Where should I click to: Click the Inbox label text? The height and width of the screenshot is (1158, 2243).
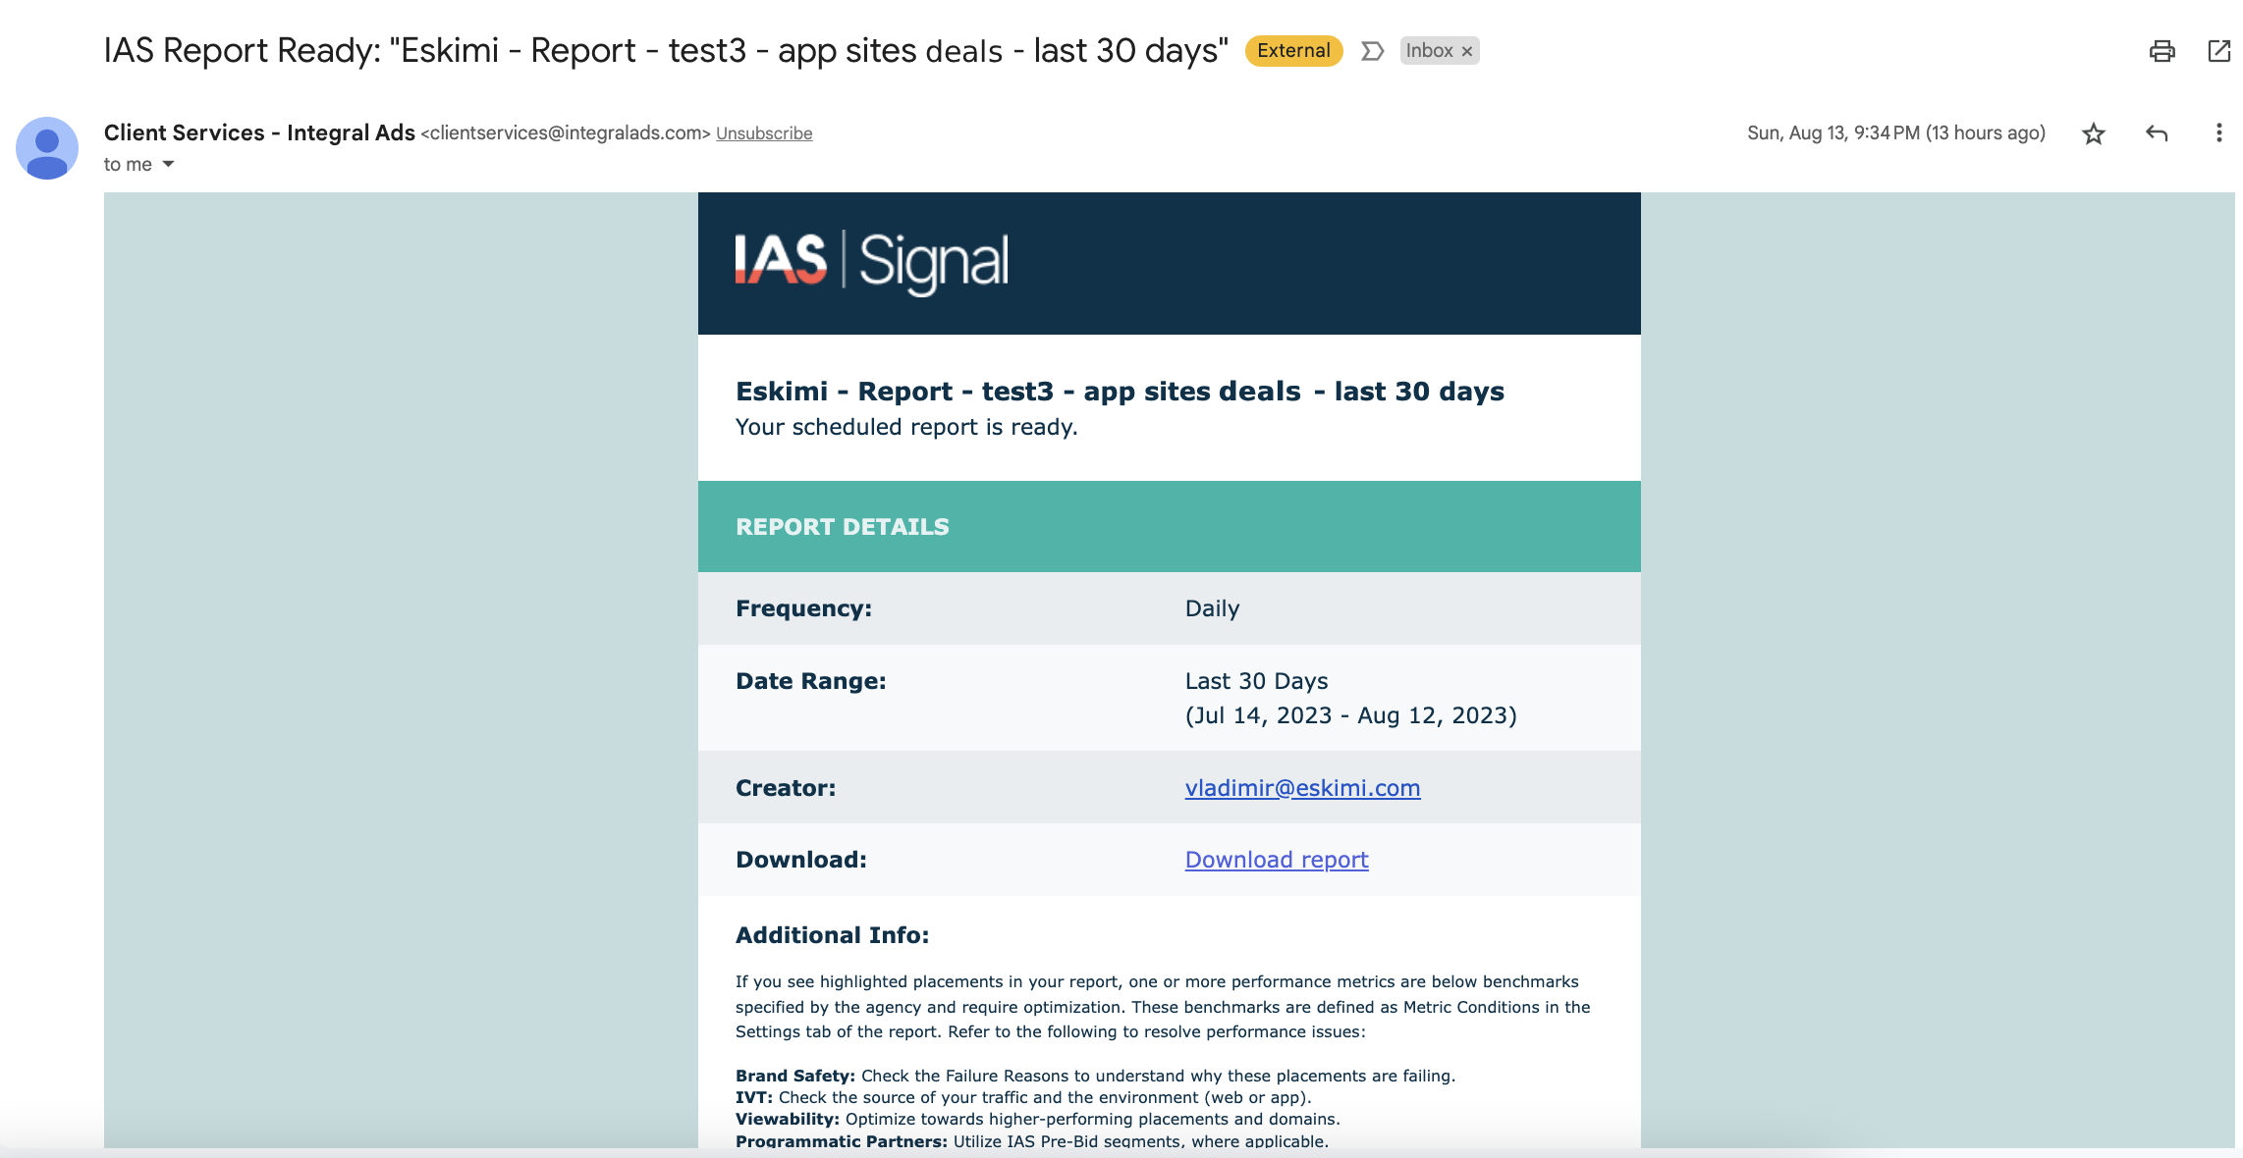1429,51
